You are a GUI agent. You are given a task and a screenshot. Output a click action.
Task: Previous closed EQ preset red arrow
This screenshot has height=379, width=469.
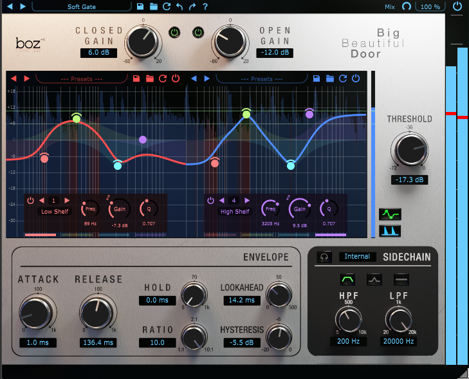14,79
